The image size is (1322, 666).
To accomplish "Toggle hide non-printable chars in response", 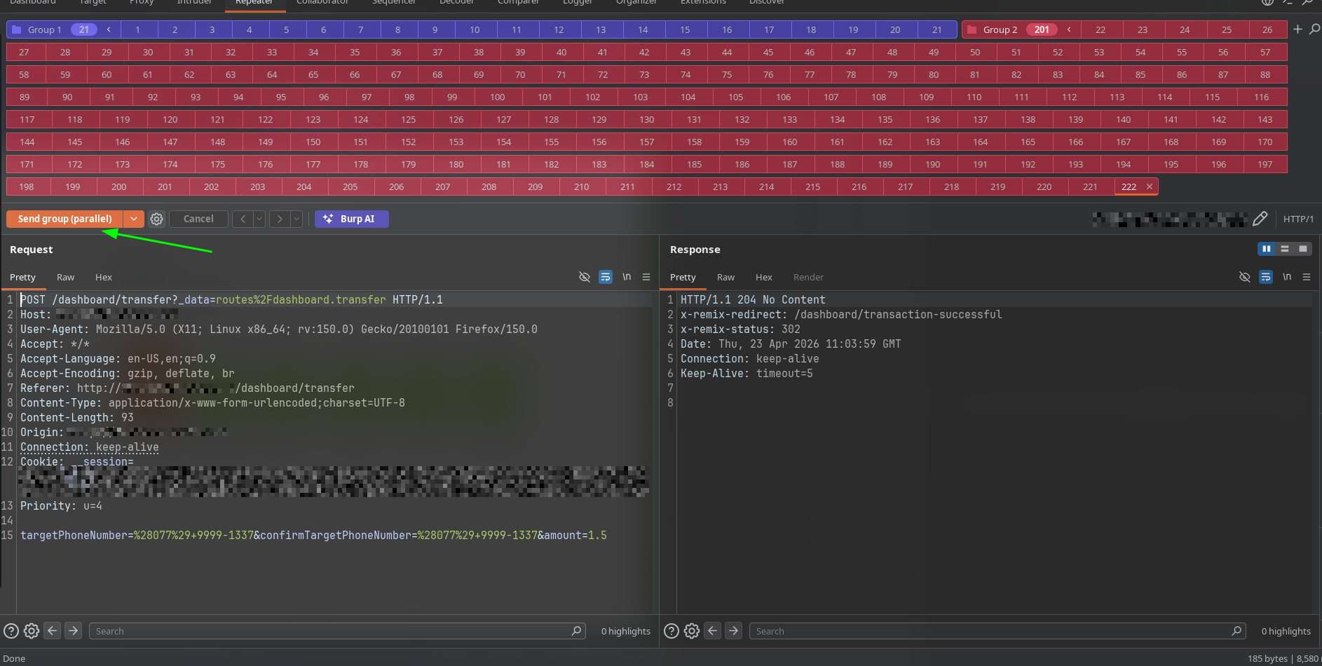I will 1244,277.
